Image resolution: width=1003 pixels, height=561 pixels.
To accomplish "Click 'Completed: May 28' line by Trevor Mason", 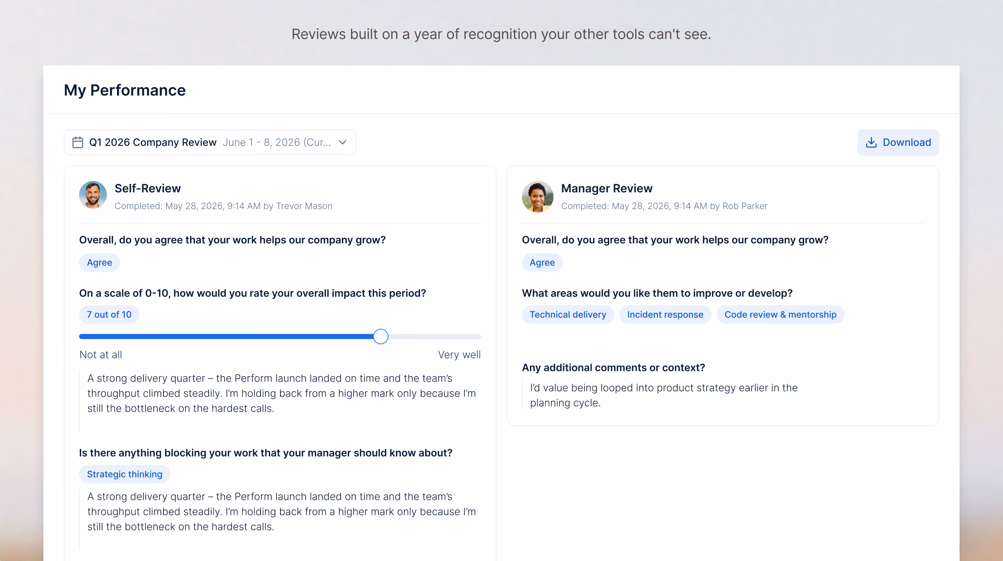I will coord(223,206).
